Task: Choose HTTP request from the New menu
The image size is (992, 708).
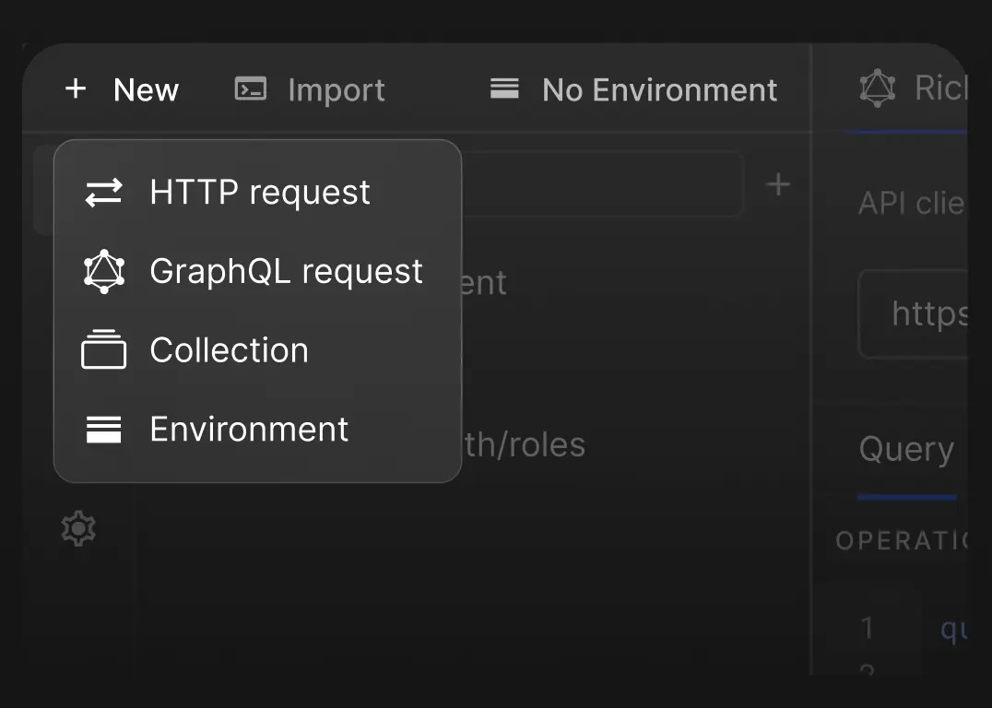Action: pos(259,192)
